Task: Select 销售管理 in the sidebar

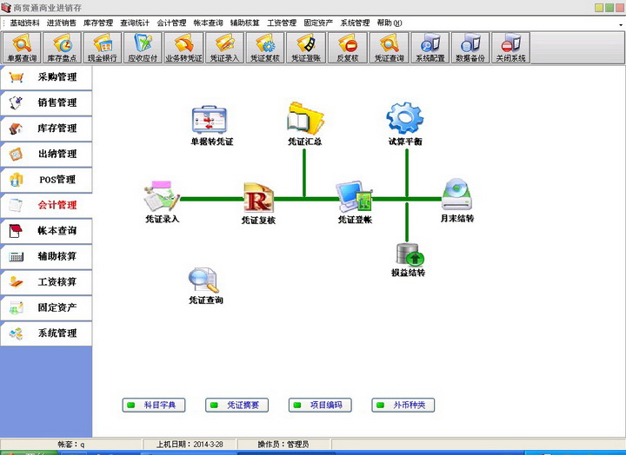Action: 46,102
